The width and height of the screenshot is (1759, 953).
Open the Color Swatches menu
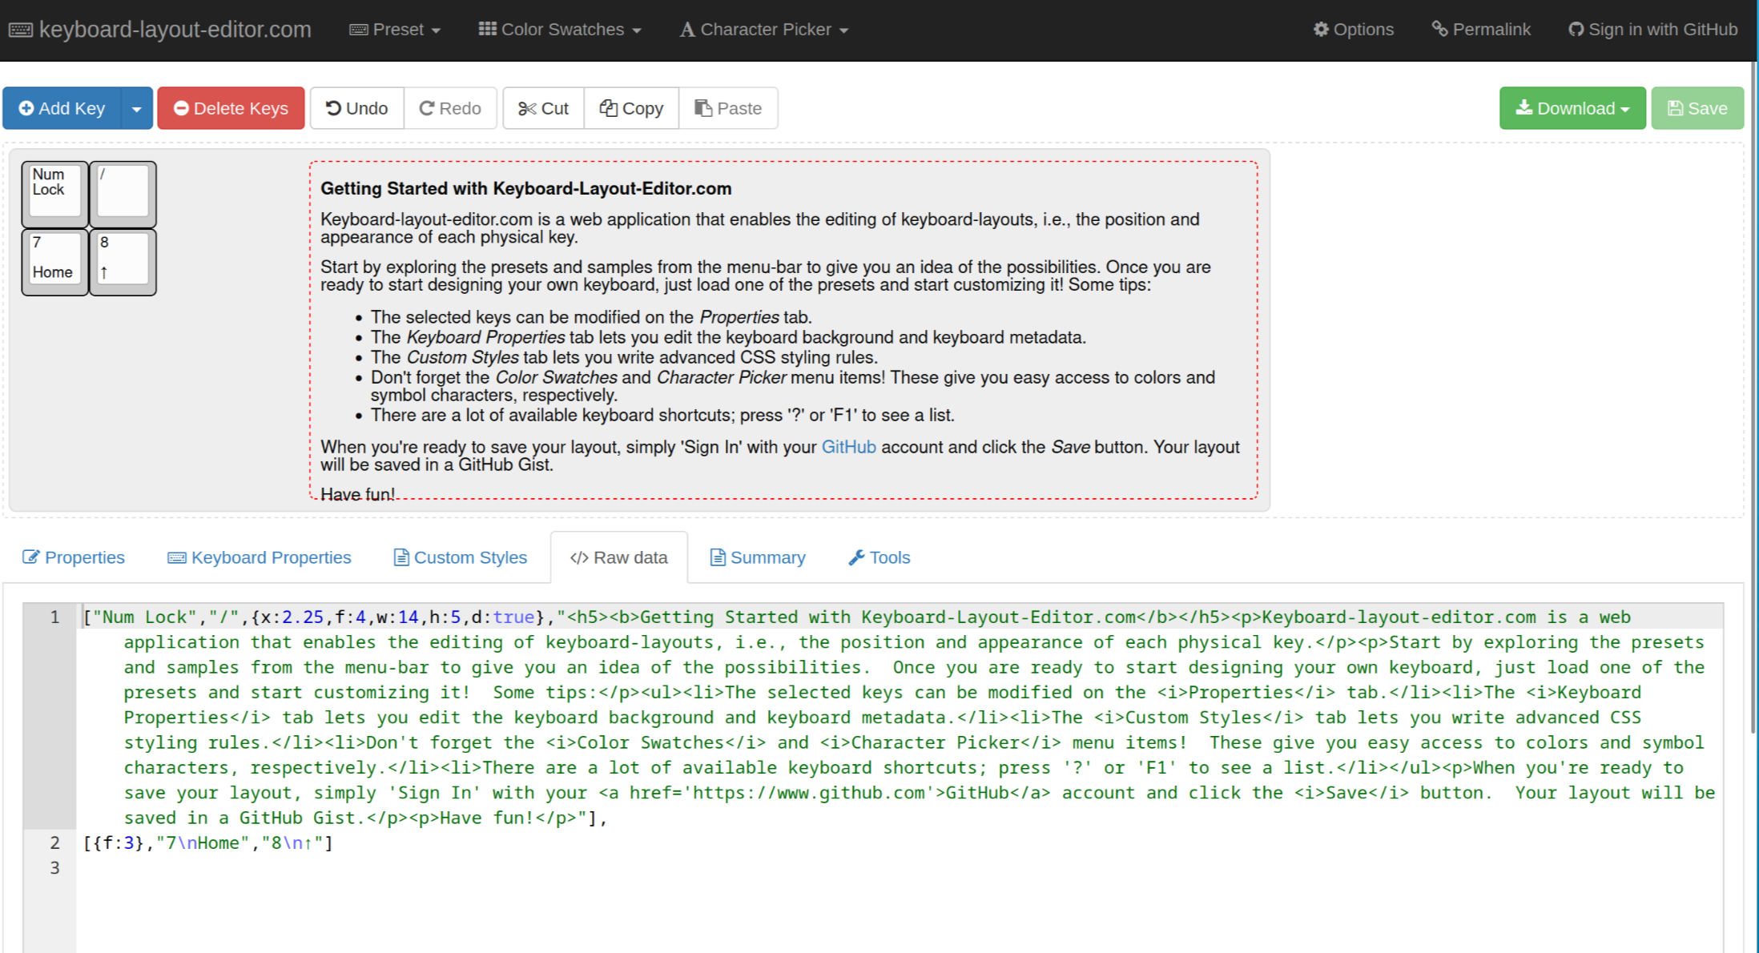pos(560,30)
